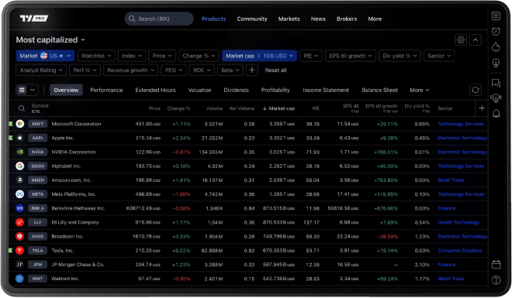Switch to the Valuation tab
The height and width of the screenshot is (298, 512).
coord(200,90)
